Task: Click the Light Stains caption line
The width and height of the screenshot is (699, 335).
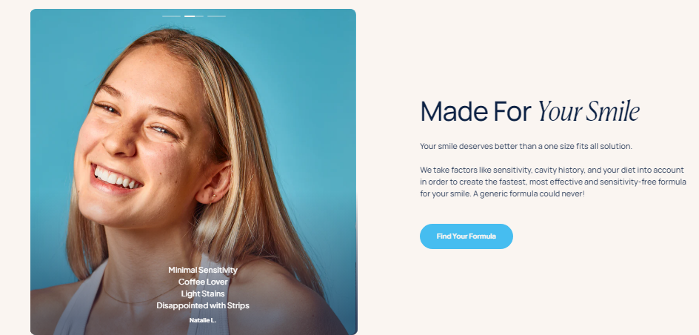Action: pyautogui.click(x=203, y=293)
